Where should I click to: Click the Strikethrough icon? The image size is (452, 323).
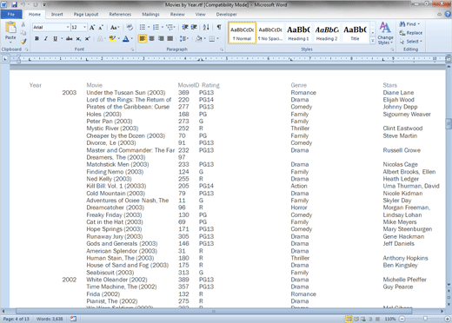coord(69,38)
